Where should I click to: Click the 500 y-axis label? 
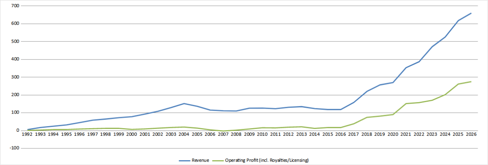(x=16, y=41)
